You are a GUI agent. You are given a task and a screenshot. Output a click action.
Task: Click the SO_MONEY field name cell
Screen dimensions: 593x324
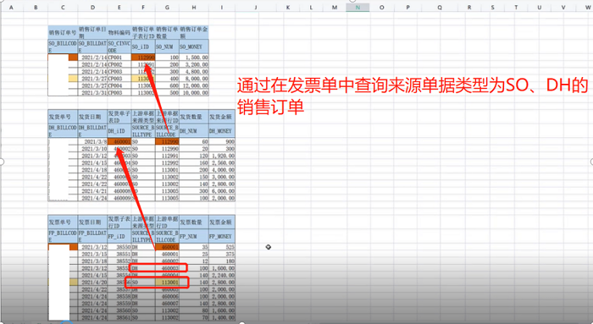pos(194,47)
